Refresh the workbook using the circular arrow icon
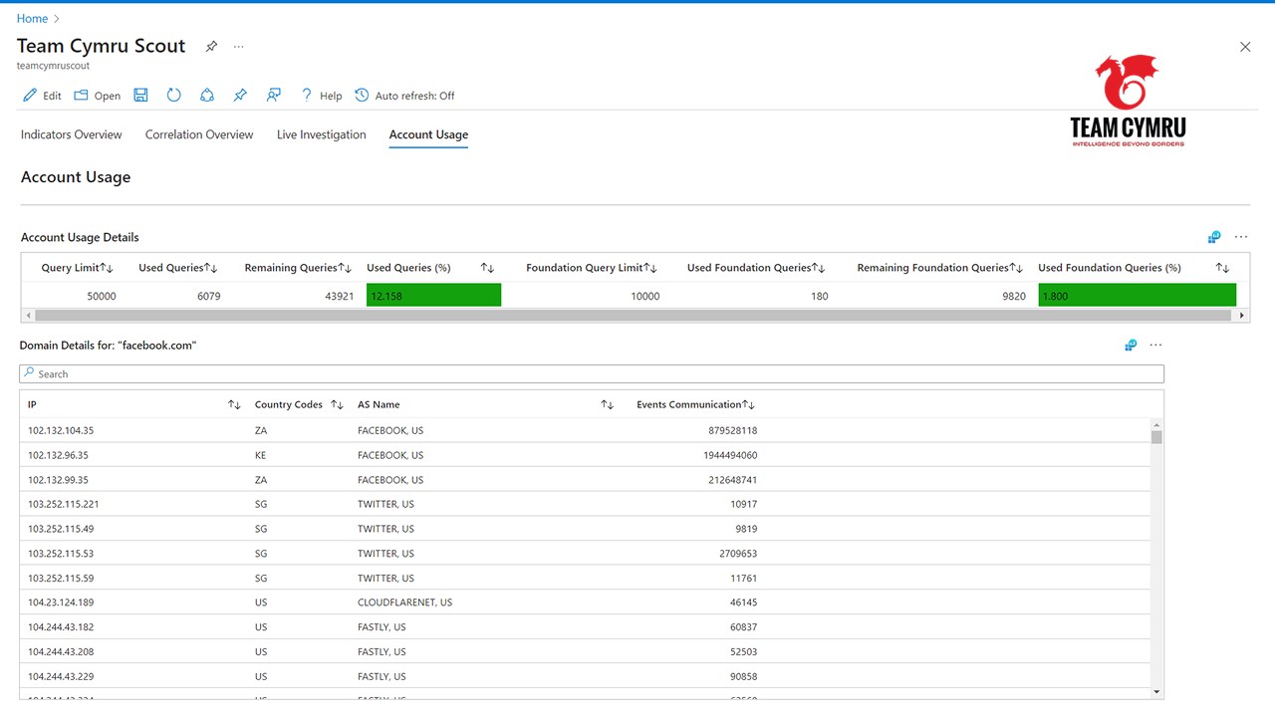 (173, 95)
